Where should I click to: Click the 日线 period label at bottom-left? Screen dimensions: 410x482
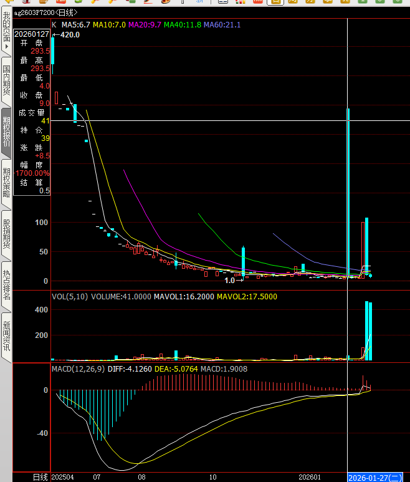click(x=40, y=477)
